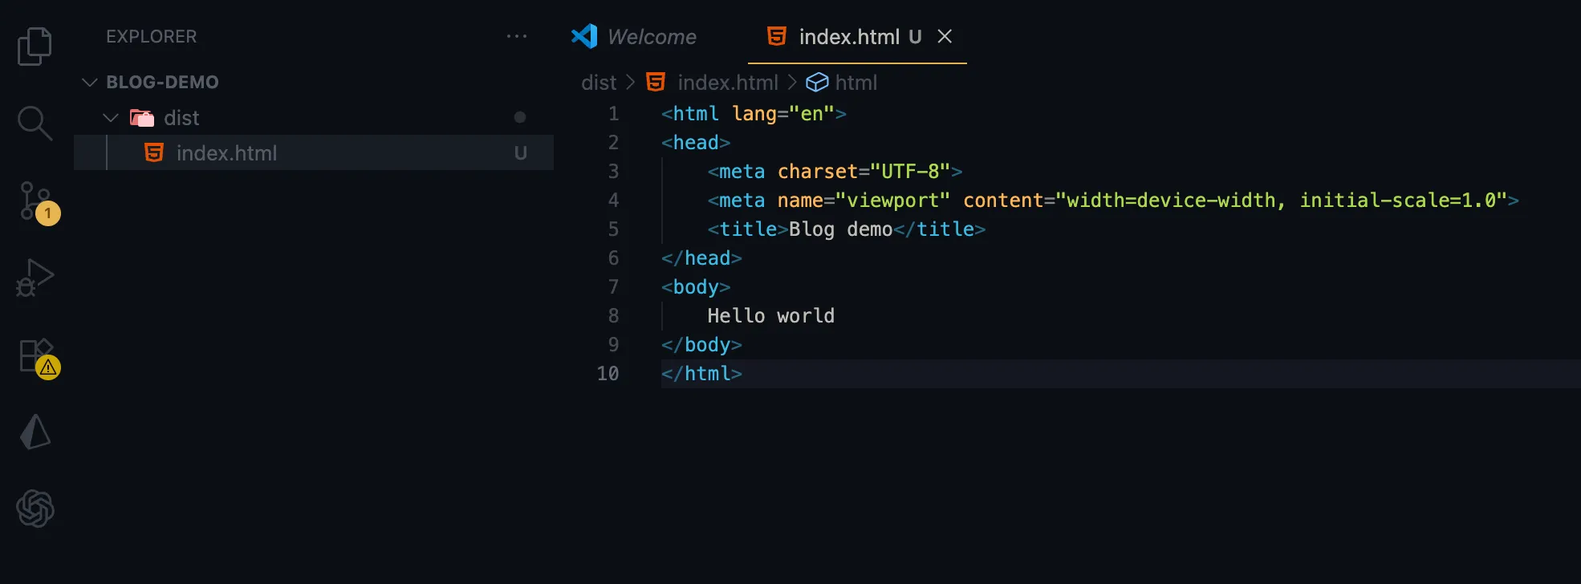Click the closing head tag on line 6
1581x584 pixels.
pos(701,258)
